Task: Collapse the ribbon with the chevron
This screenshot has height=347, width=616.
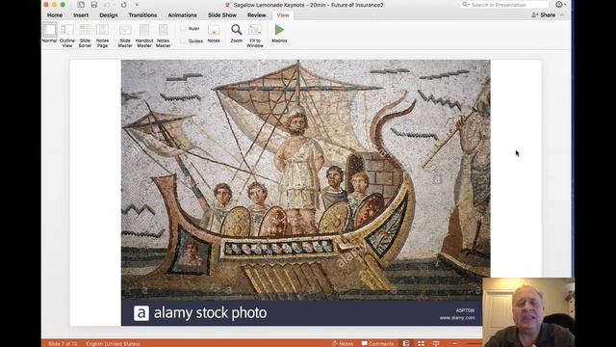Action: coord(562,15)
